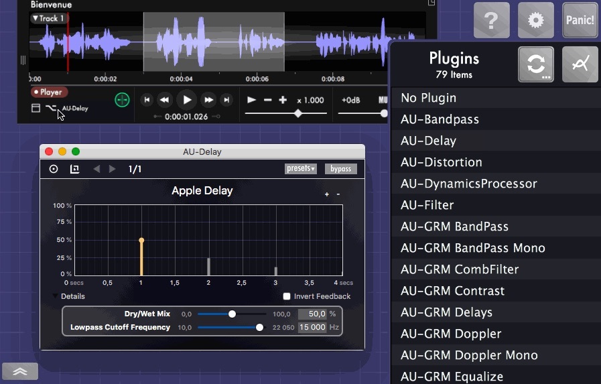Click the +0dB gain value
601x384 pixels.
350,101
